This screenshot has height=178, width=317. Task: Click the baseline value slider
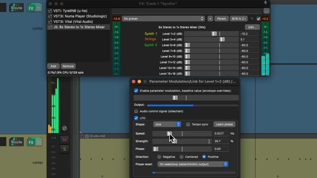(186, 98)
